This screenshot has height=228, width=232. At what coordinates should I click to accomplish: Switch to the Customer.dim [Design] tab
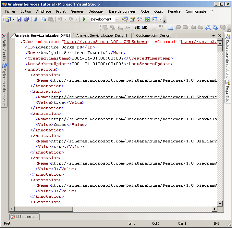pos(154,35)
